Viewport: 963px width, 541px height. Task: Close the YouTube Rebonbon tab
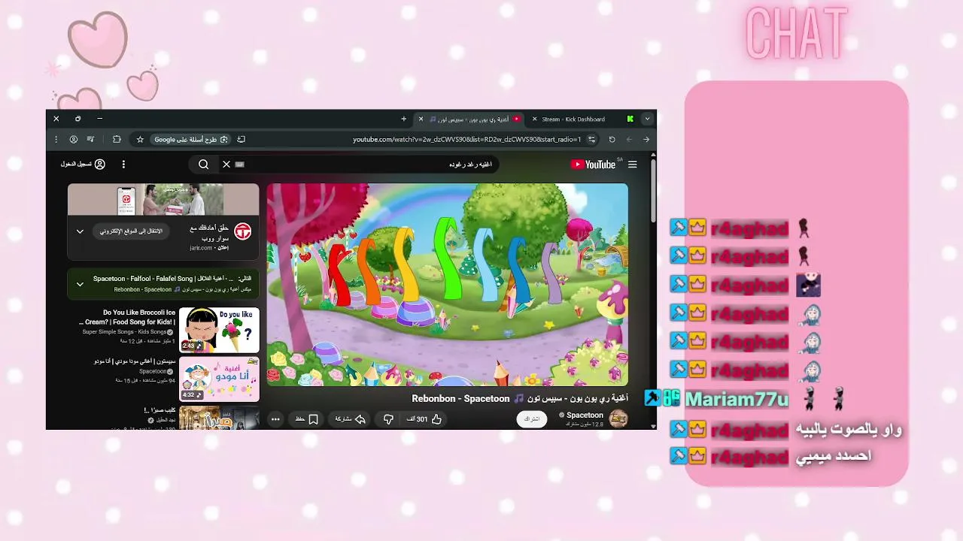click(421, 119)
